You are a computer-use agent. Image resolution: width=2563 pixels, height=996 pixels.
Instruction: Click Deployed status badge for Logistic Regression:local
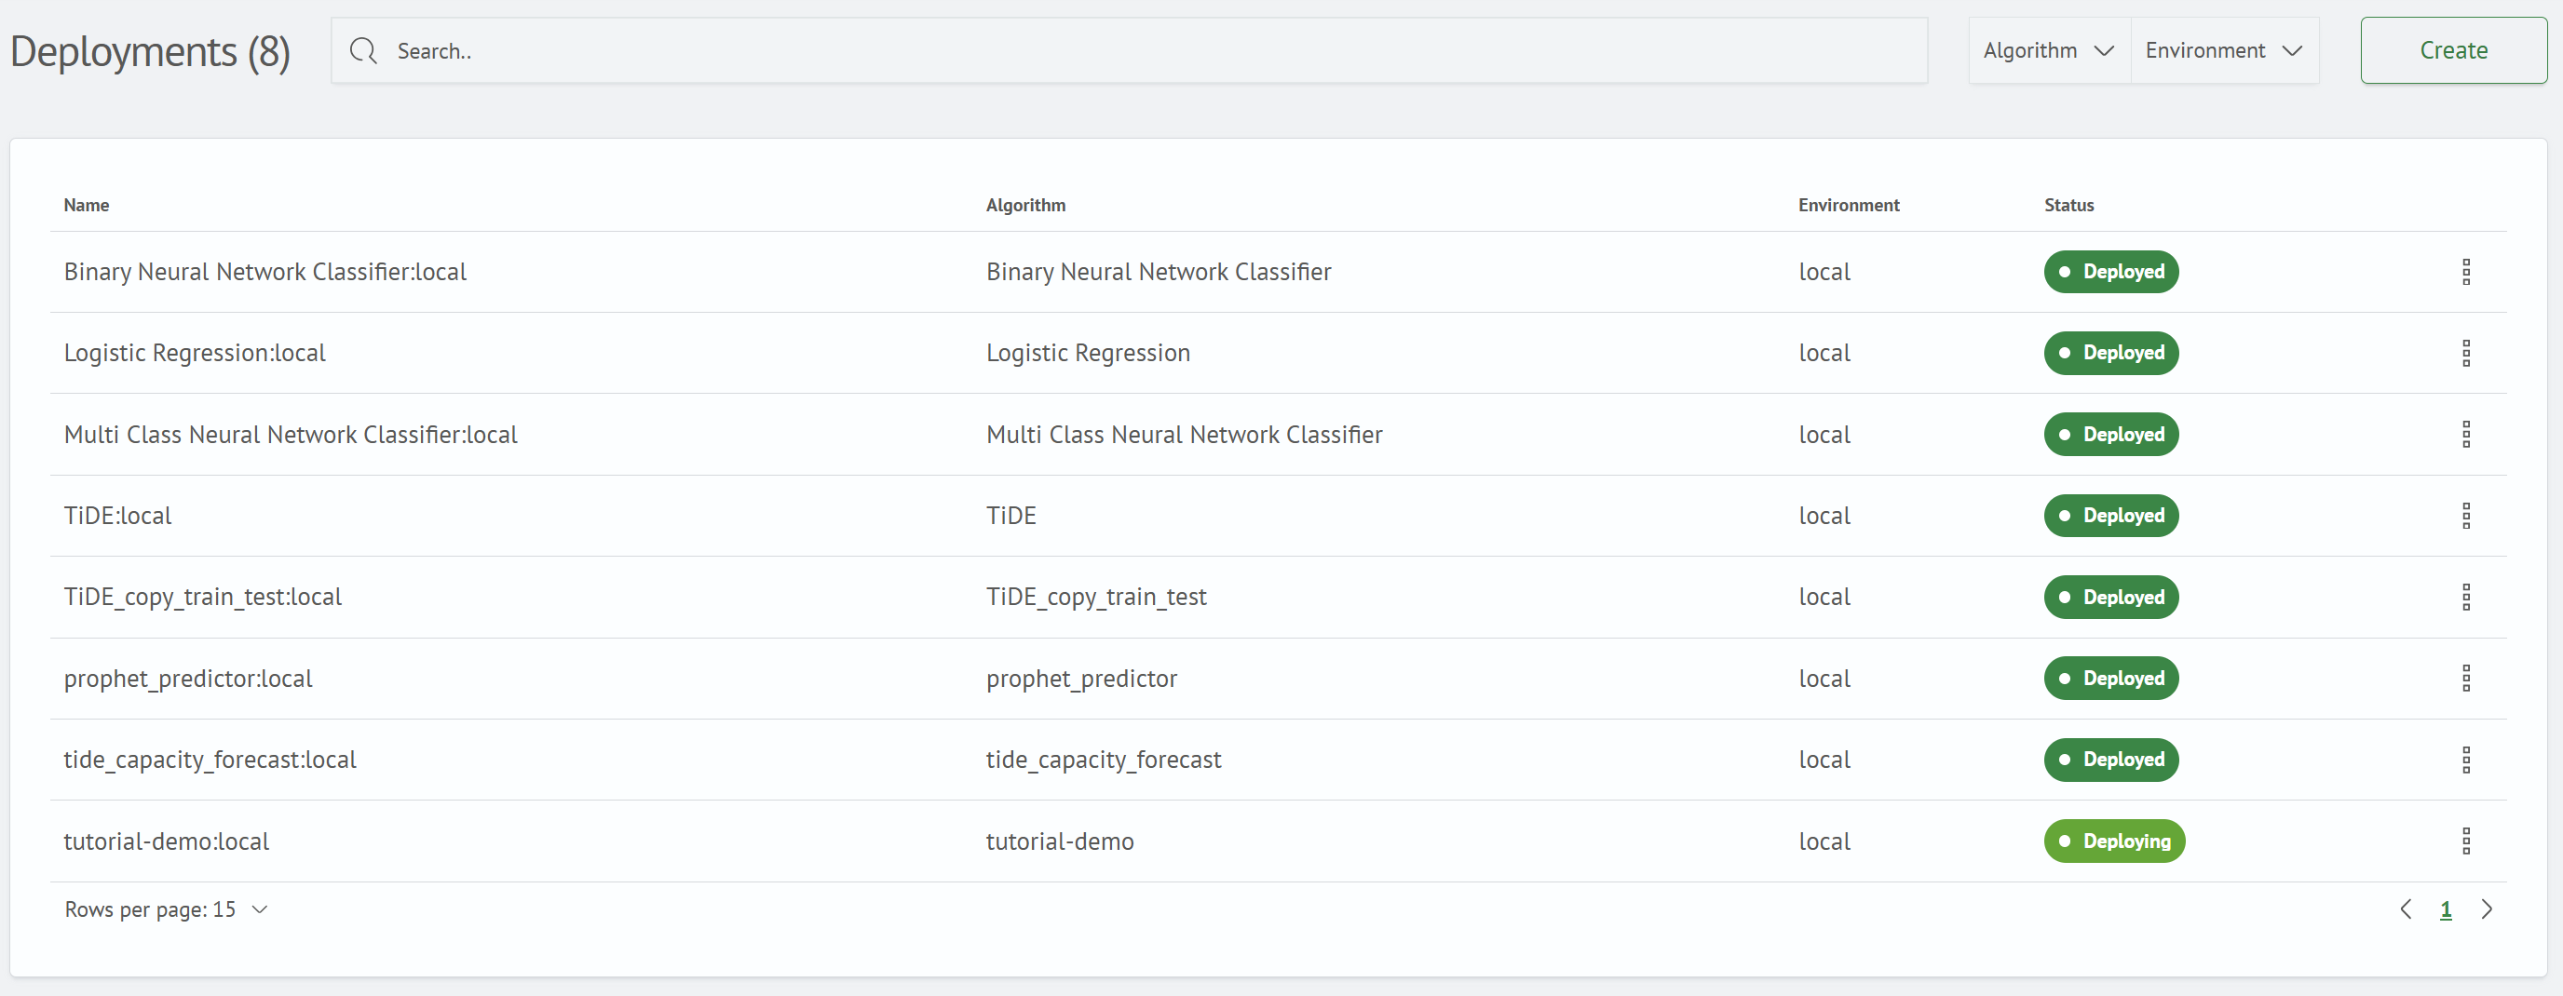[2110, 353]
